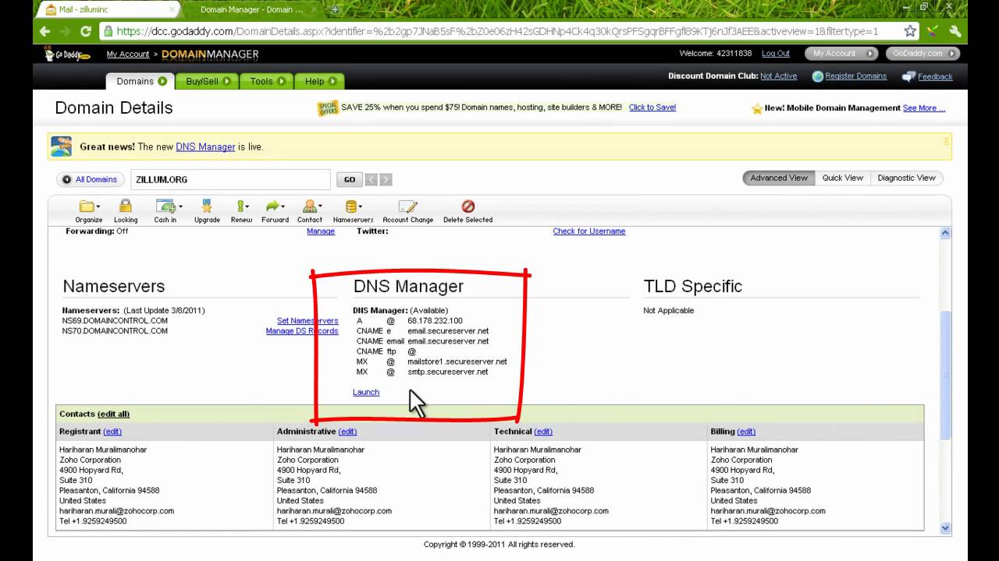Click the Not Active club link

coord(779,76)
